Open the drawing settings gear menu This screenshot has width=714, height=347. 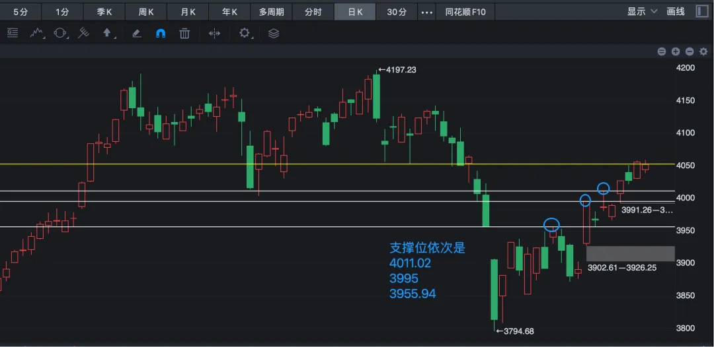[245, 33]
